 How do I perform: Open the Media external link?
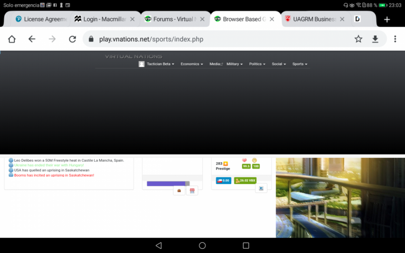click(215, 64)
